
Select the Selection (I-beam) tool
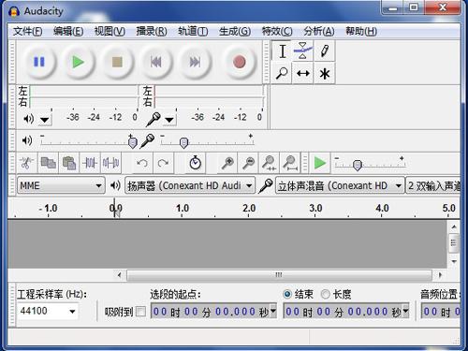[x=282, y=51]
